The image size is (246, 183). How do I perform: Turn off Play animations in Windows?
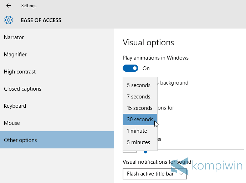pyautogui.click(x=130, y=68)
